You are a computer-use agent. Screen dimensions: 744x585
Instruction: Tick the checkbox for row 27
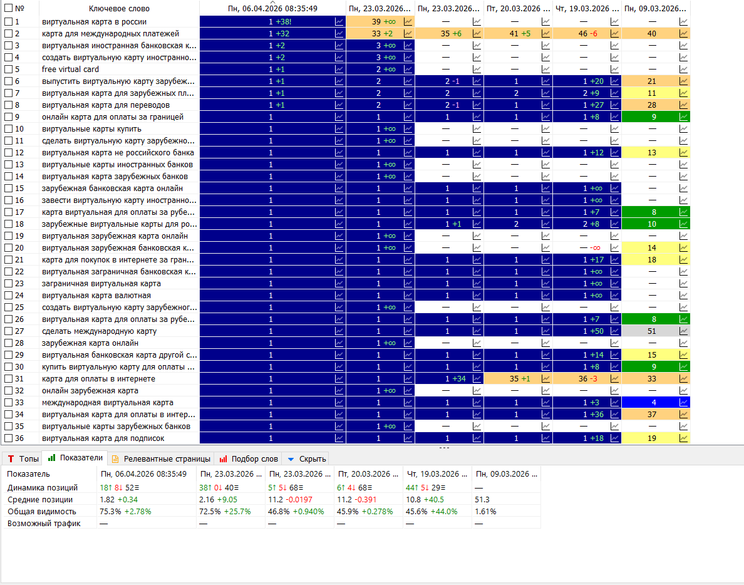point(9,331)
